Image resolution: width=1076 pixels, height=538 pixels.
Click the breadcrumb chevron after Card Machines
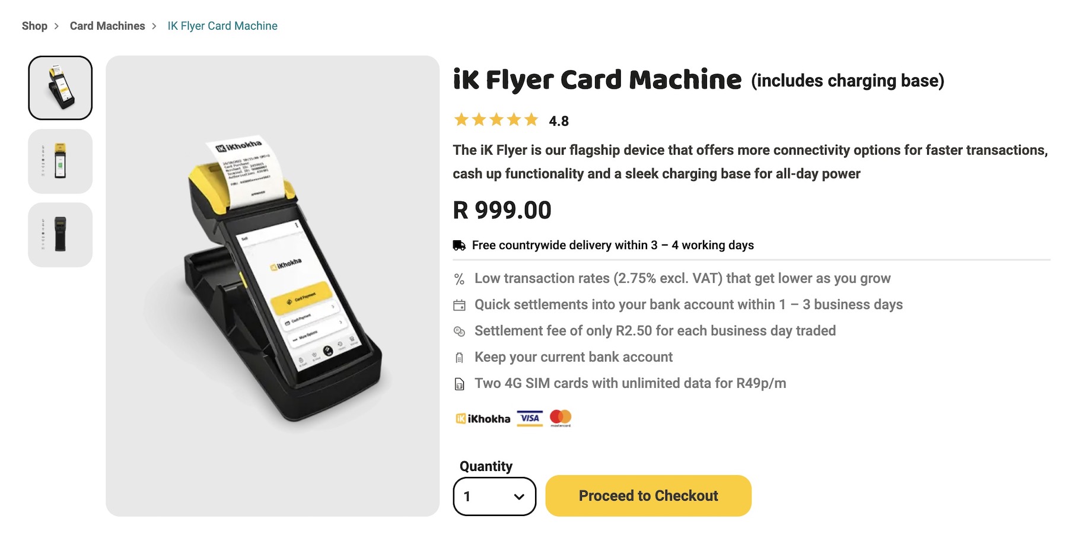(x=154, y=26)
